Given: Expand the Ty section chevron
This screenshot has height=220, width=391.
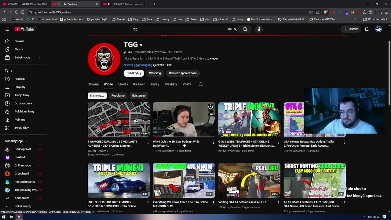Looking at the screenshot, I should 12,71.
